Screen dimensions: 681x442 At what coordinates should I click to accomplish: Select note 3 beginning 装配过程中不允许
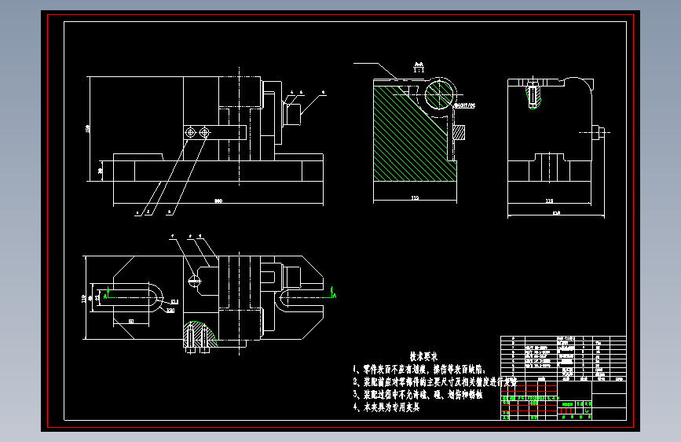(417, 395)
